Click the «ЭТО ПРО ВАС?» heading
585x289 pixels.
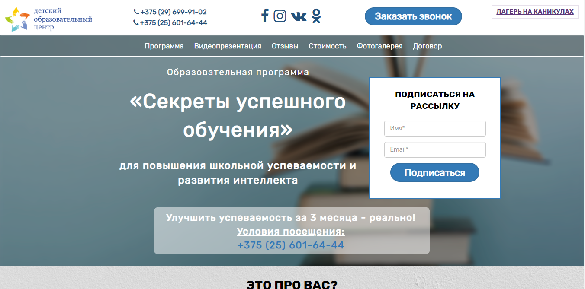click(x=292, y=285)
